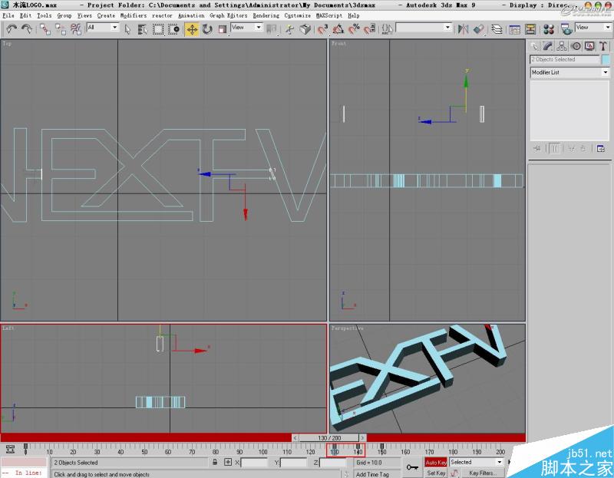Open the Select by Name dialog
Viewport: 614px width, 478px height.
tap(142, 28)
